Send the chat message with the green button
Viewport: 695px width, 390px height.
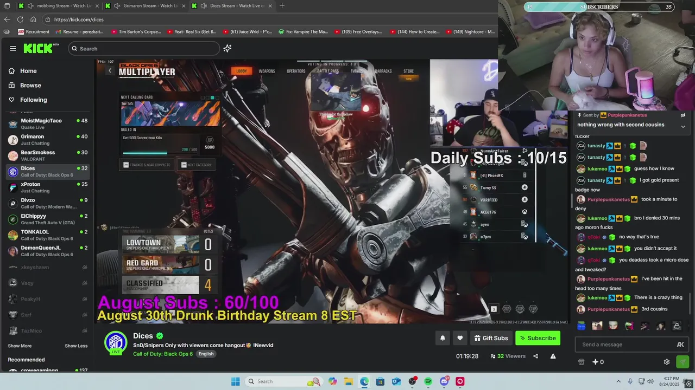pyautogui.click(x=683, y=362)
